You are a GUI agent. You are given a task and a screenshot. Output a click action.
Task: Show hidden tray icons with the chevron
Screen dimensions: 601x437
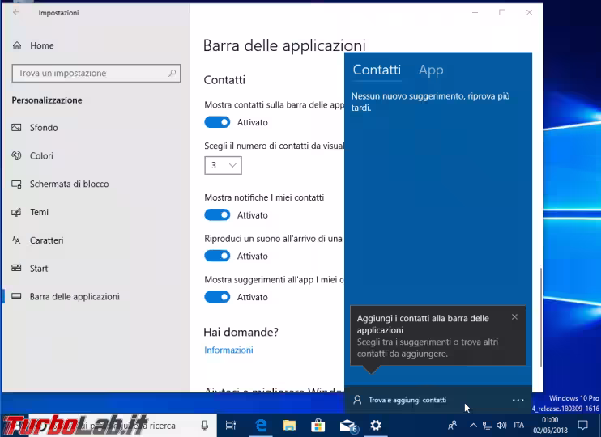coord(473,425)
